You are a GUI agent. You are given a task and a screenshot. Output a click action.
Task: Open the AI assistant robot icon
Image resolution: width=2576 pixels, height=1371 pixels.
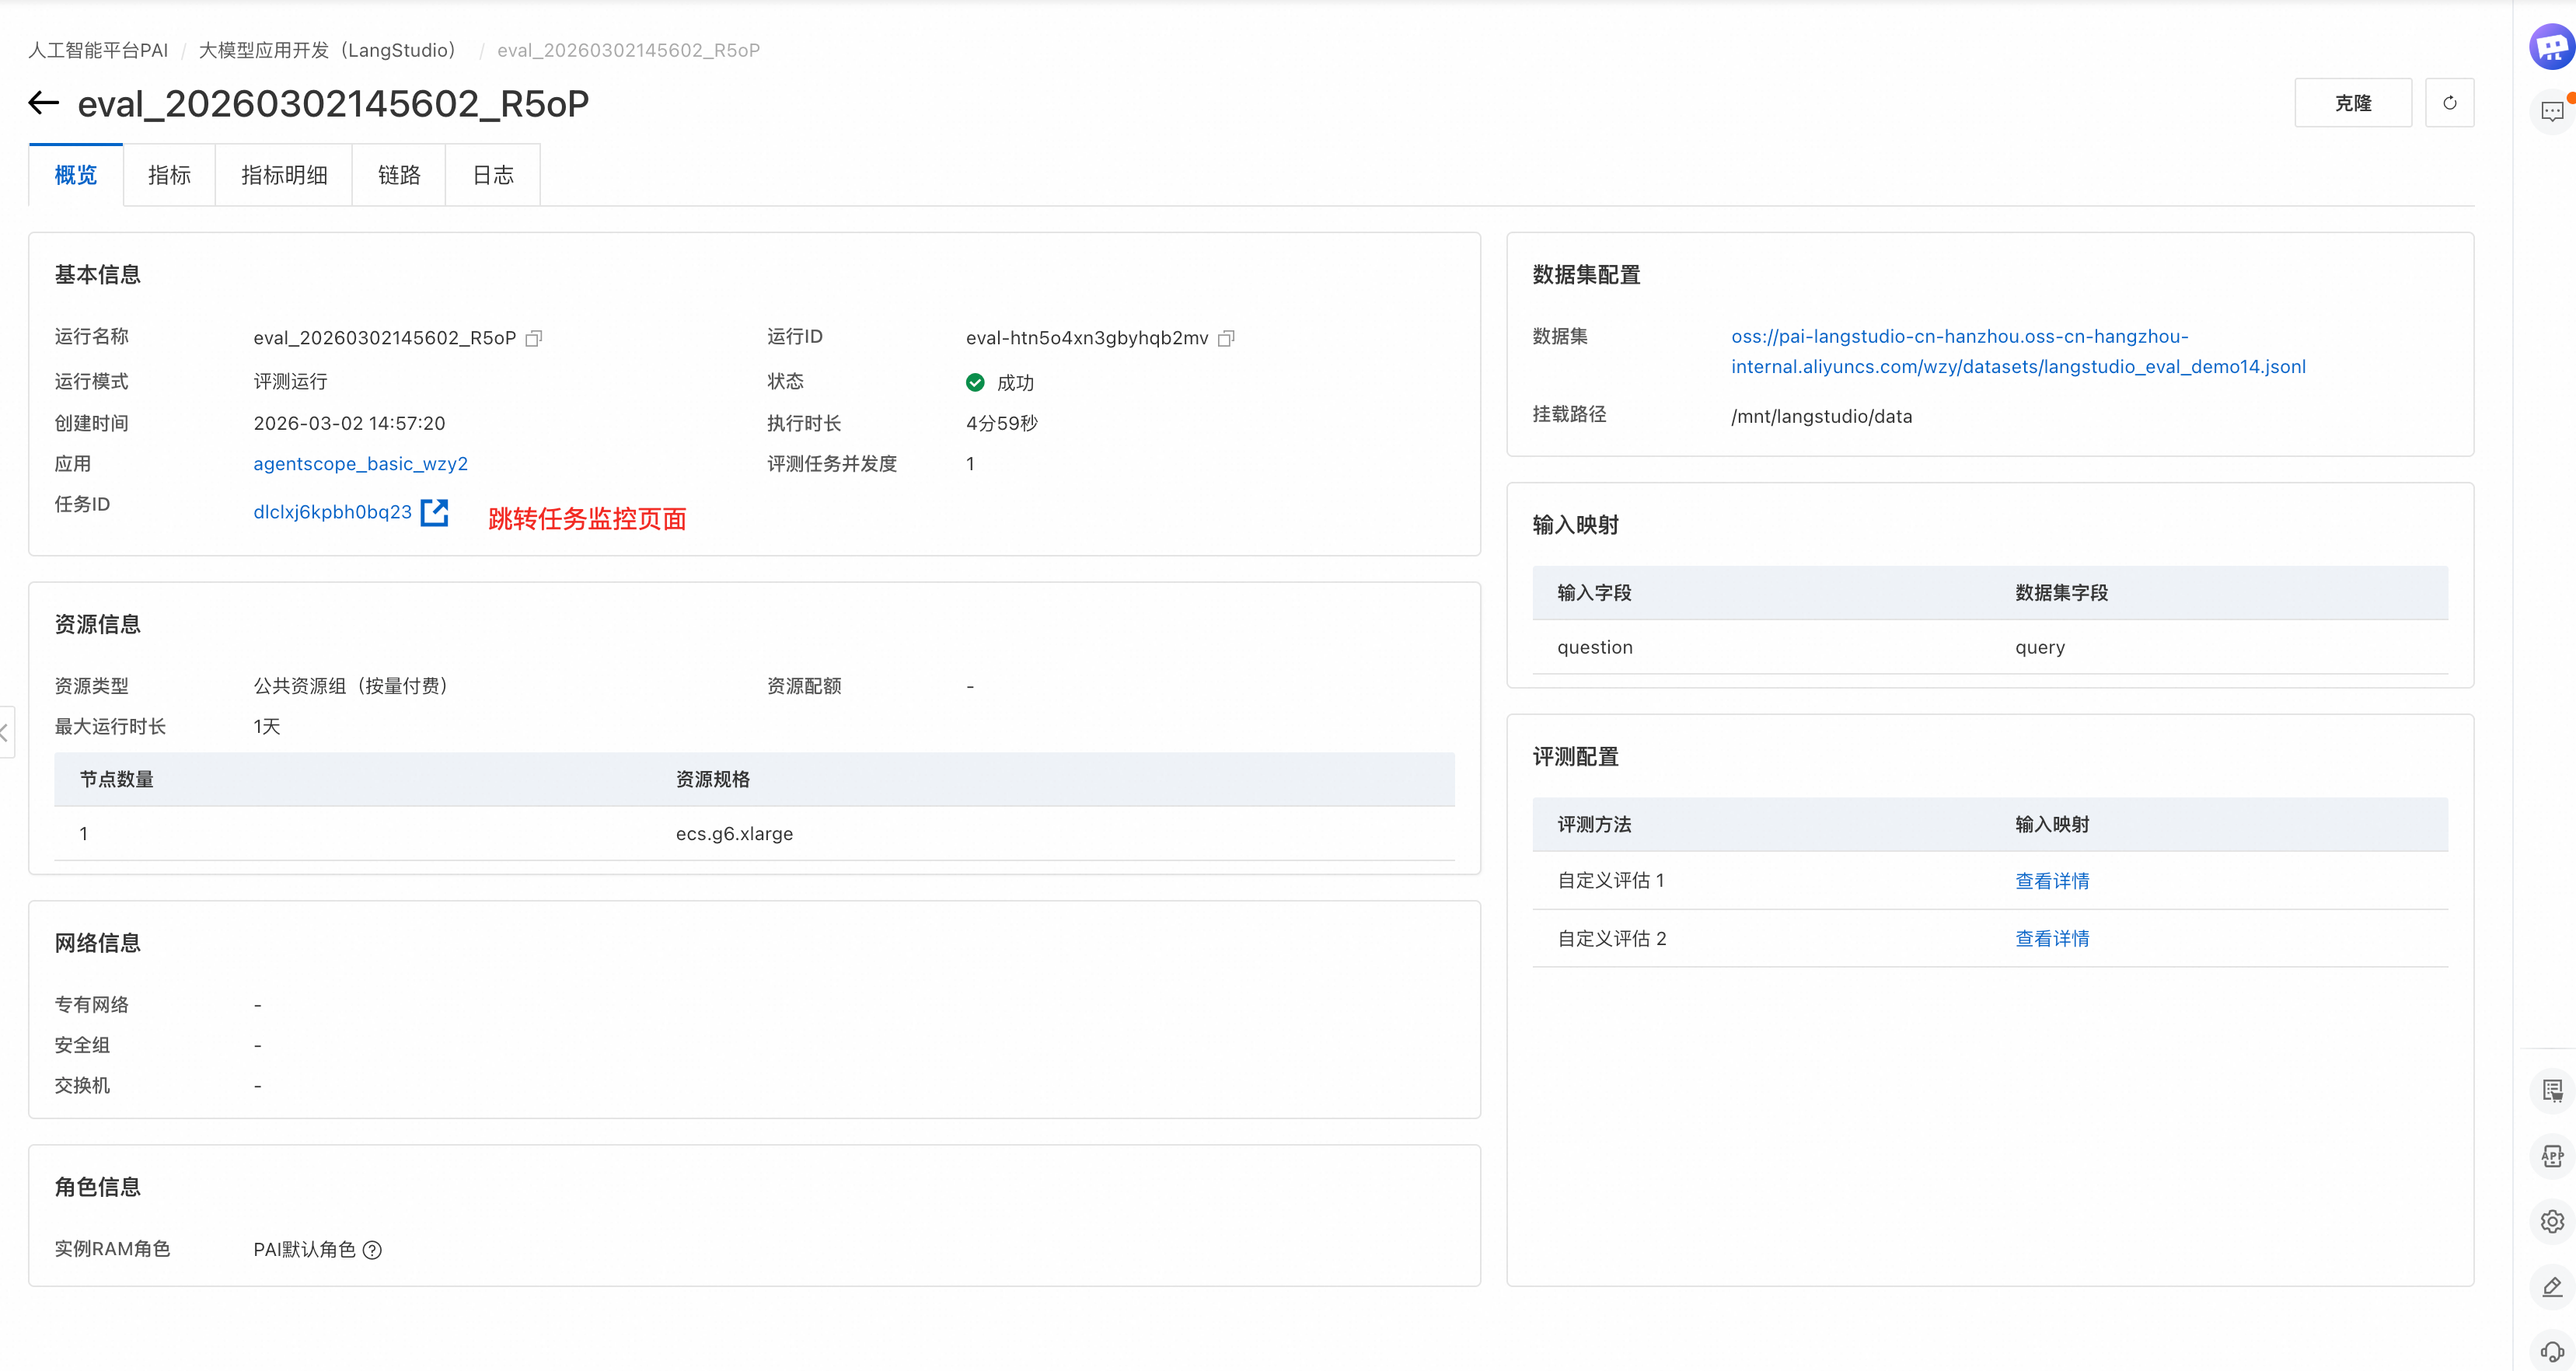coord(2551,46)
